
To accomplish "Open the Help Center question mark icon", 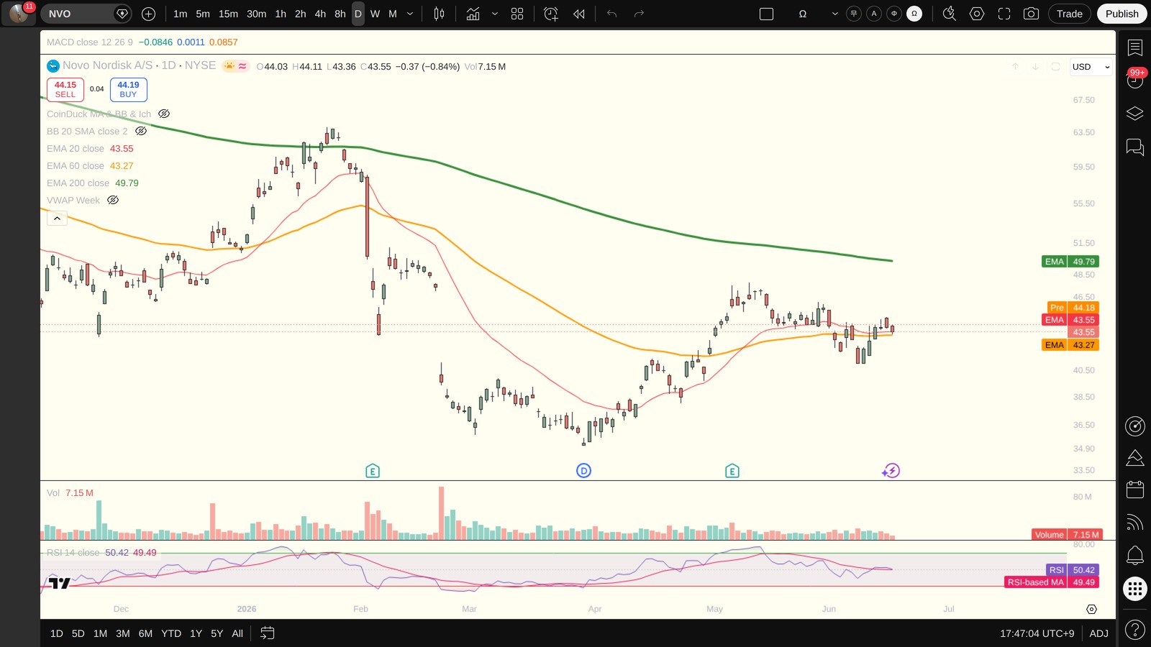I will pos(1135,630).
